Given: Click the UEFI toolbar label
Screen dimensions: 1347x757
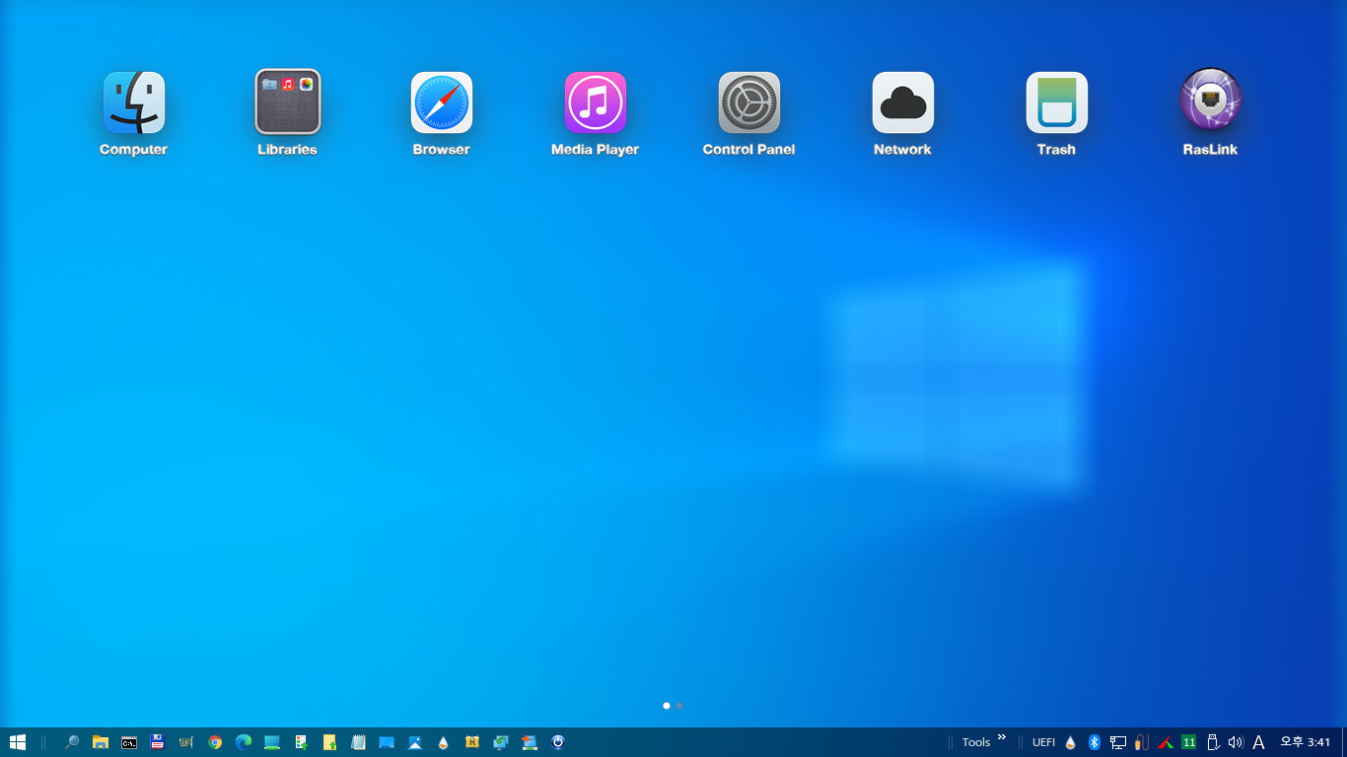Looking at the screenshot, I should 1043,742.
